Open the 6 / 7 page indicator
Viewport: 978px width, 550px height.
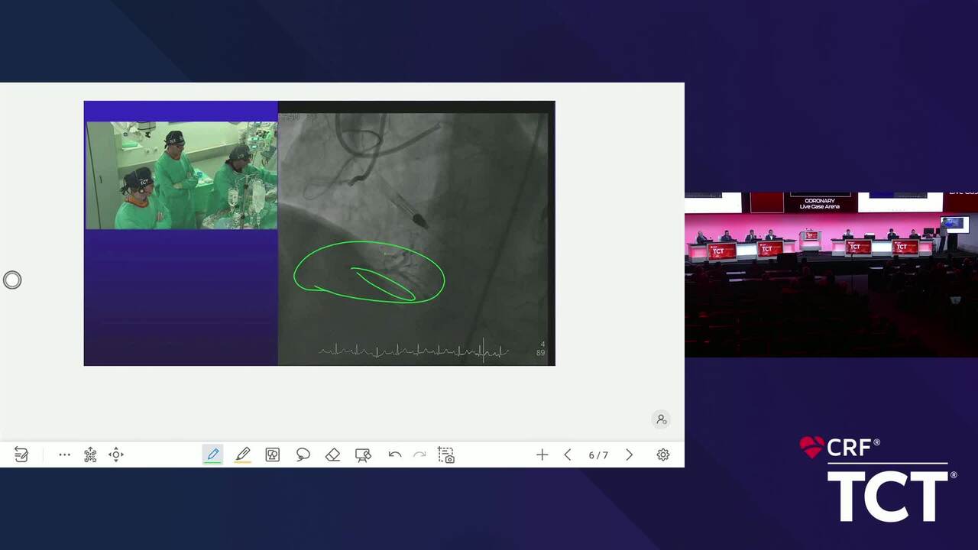click(x=598, y=455)
